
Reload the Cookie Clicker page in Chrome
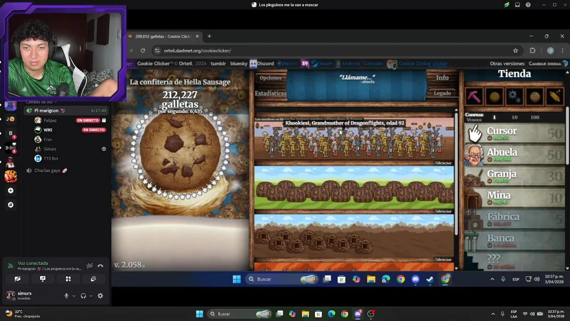[142, 50]
